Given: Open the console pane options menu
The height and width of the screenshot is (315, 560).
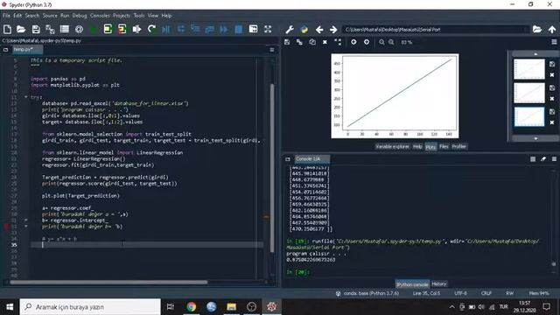Looking at the screenshot, I should pyautogui.click(x=554, y=159).
